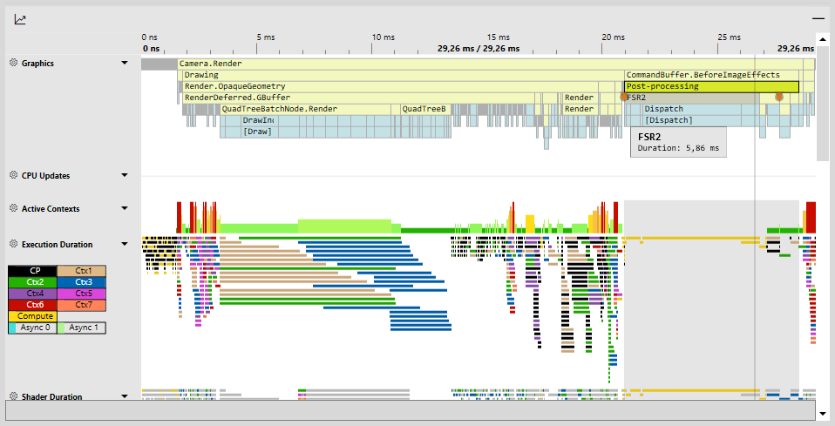
Task: Open settings gear for Execution Duration row
Action: 13,244
